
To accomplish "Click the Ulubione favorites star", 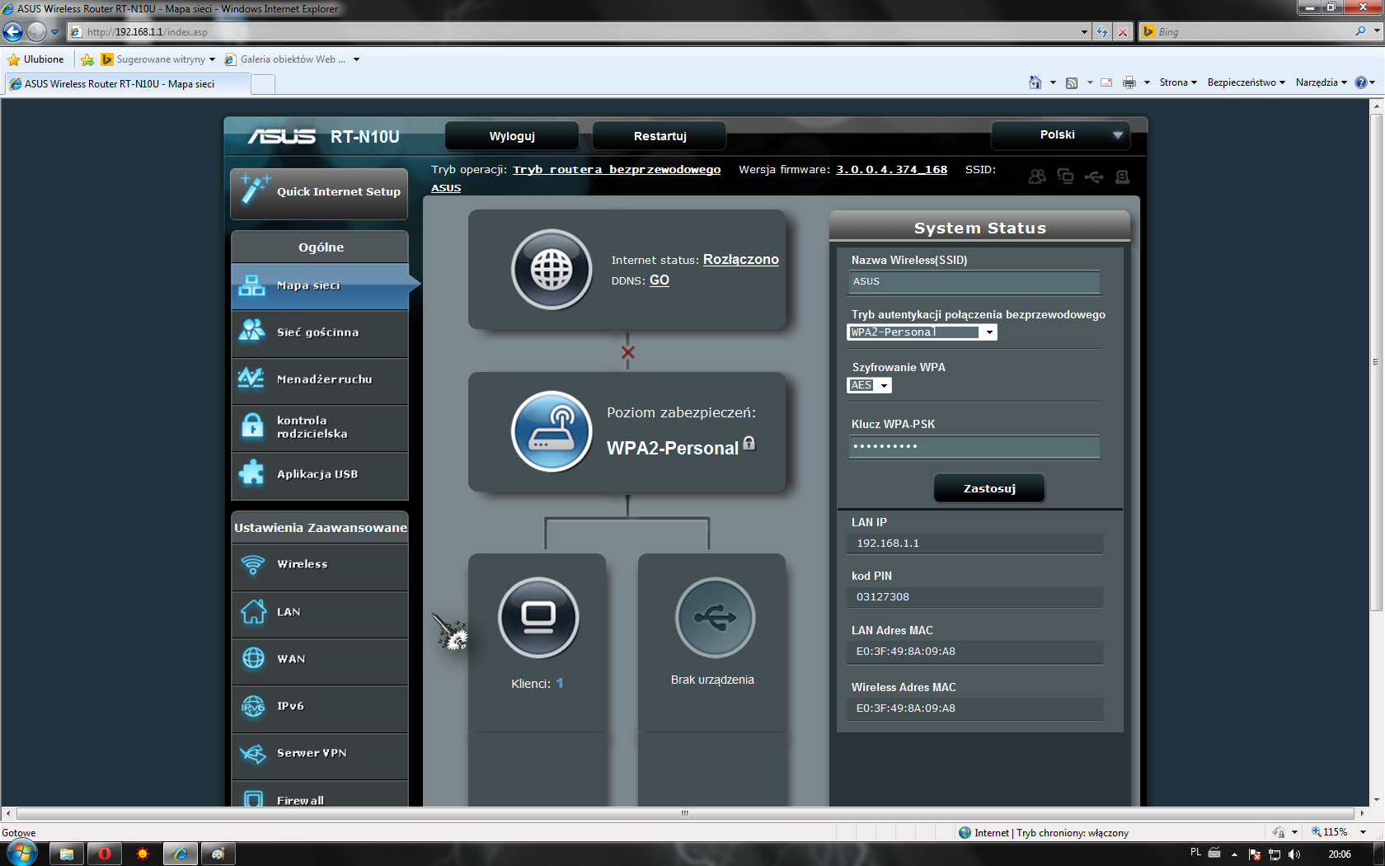I will tap(13, 59).
